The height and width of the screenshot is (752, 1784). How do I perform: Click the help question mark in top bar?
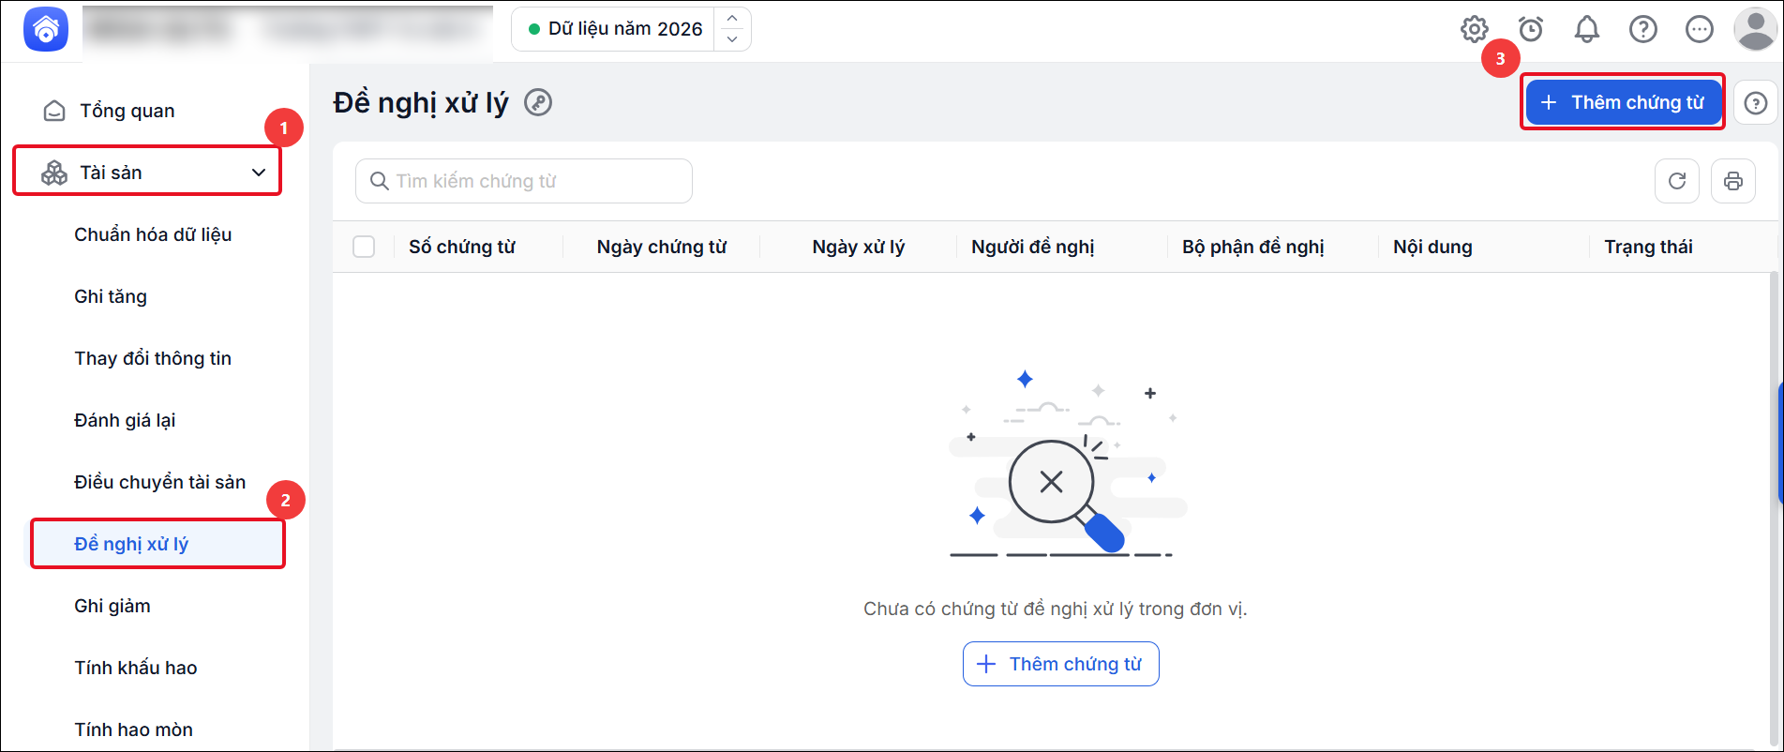1642,29
